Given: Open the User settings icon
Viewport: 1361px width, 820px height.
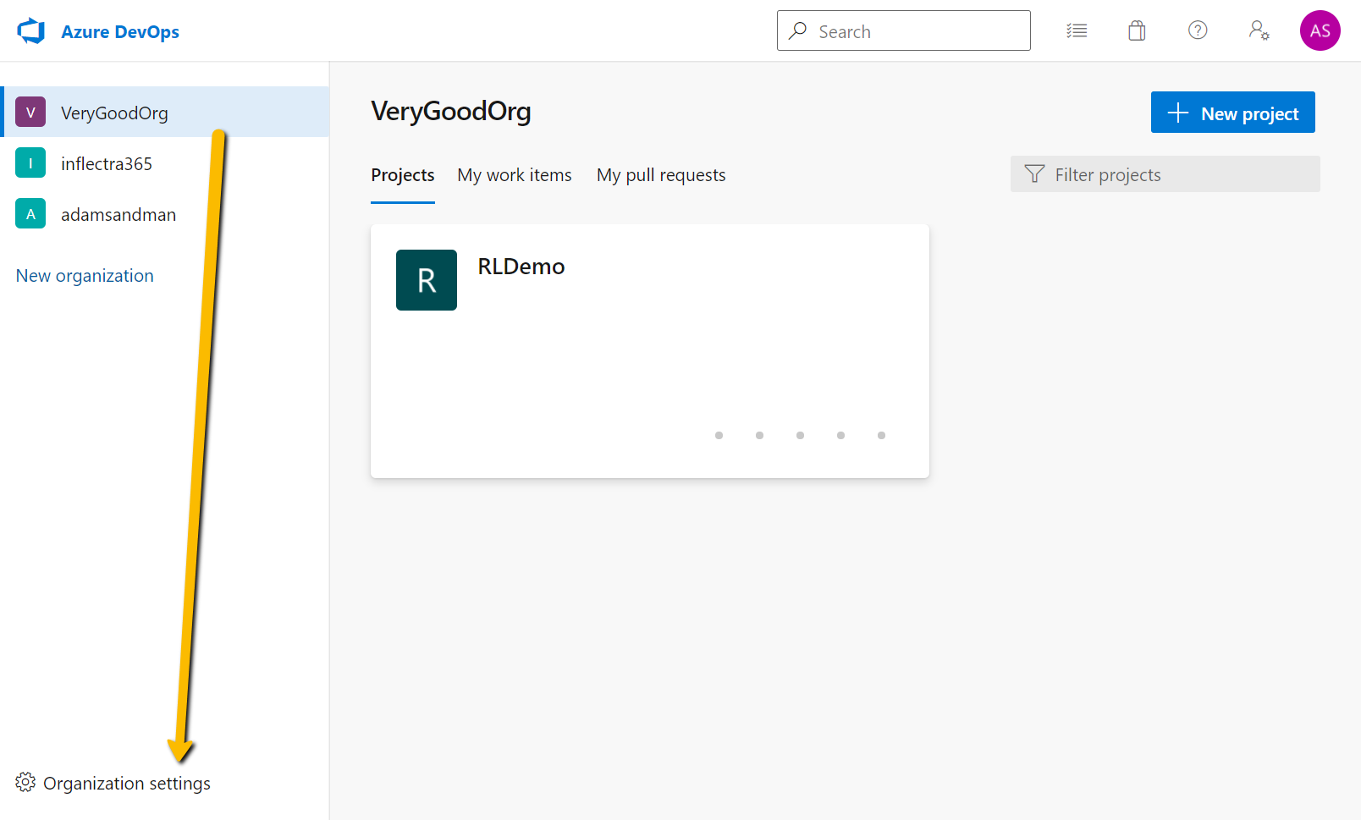Looking at the screenshot, I should click(x=1259, y=30).
